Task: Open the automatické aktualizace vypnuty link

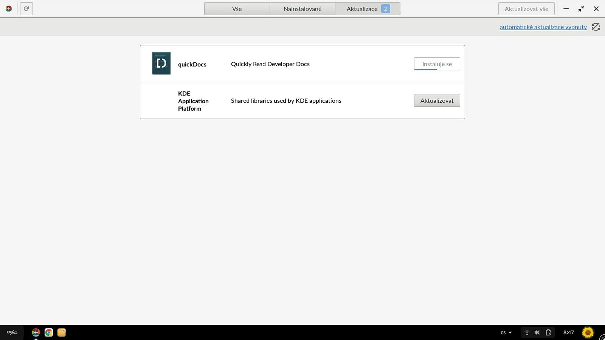Action: pos(543,27)
